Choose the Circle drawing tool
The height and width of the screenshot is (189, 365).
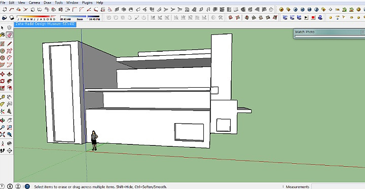coord(3,51)
